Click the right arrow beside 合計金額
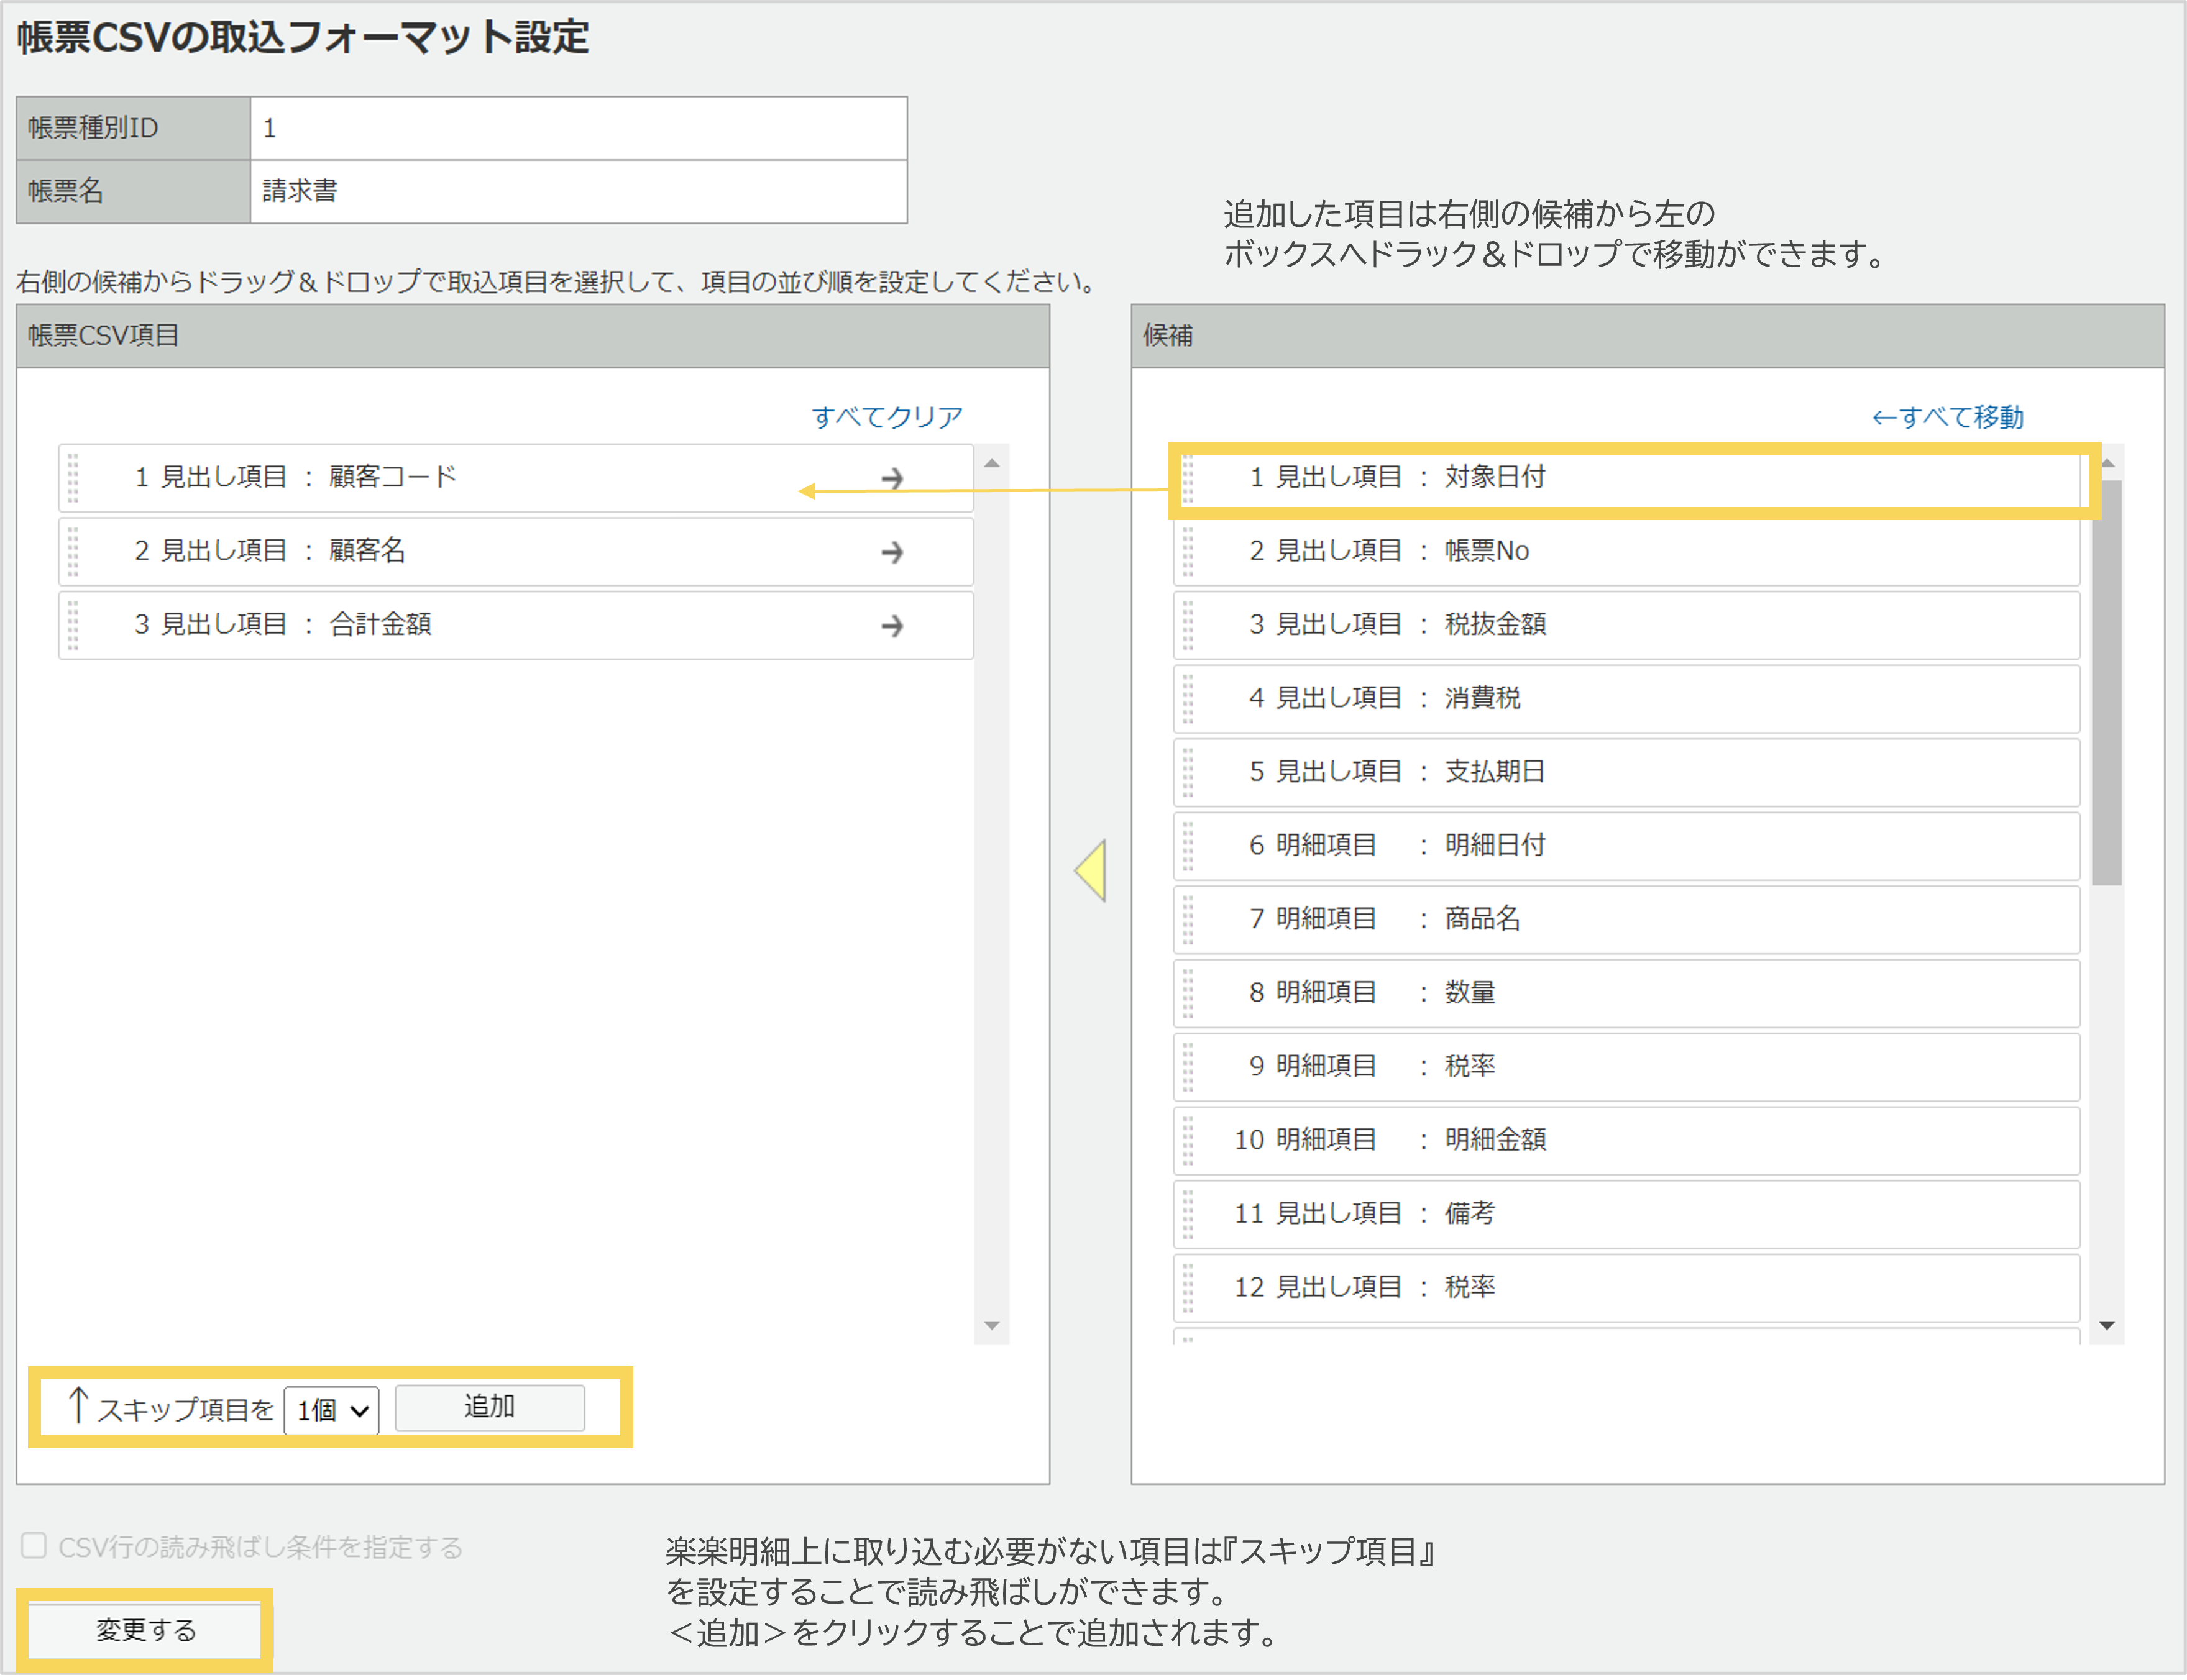The height and width of the screenshot is (1680, 2187). (x=893, y=625)
